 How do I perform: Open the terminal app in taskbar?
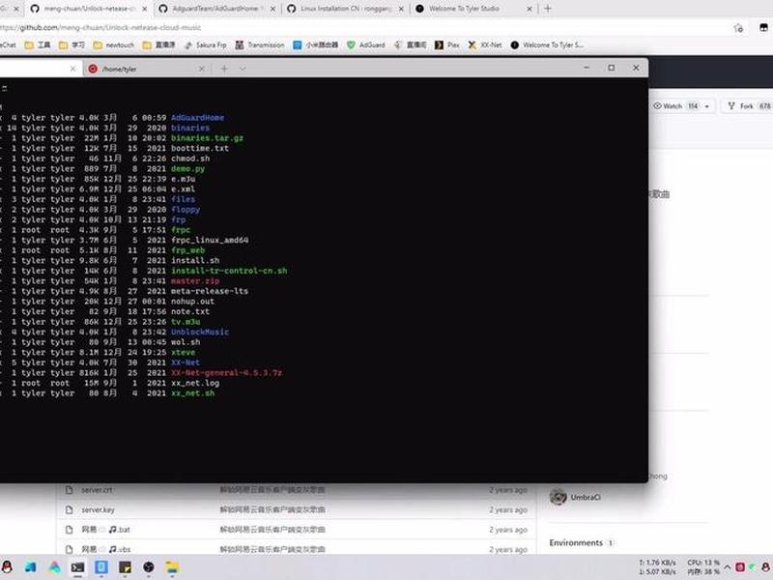pyautogui.click(x=77, y=567)
